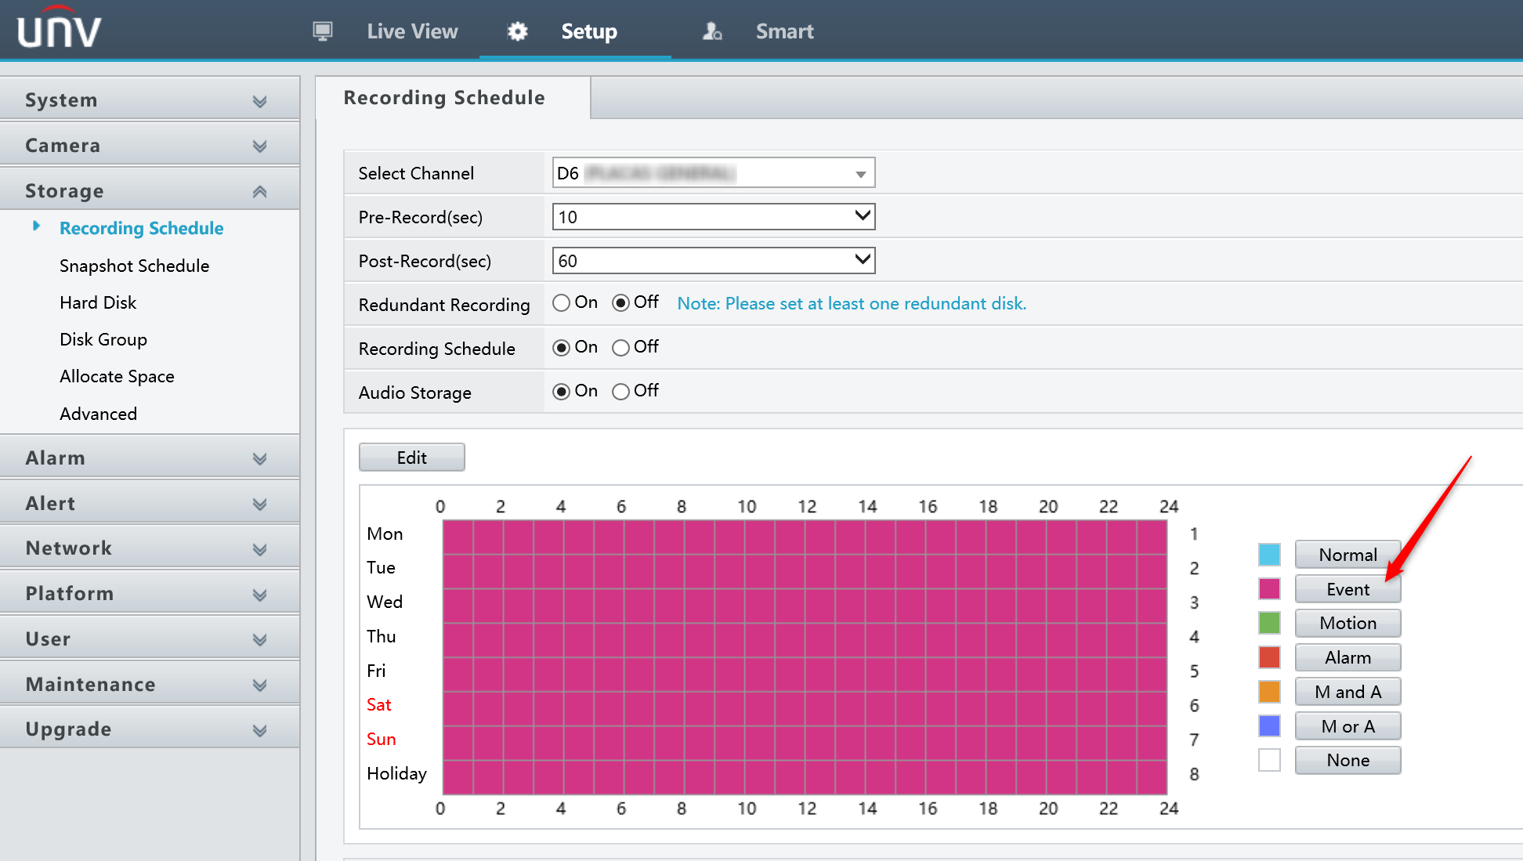The height and width of the screenshot is (861, 1523).
Task: Click the UNV logo
Action: point(58,30)
